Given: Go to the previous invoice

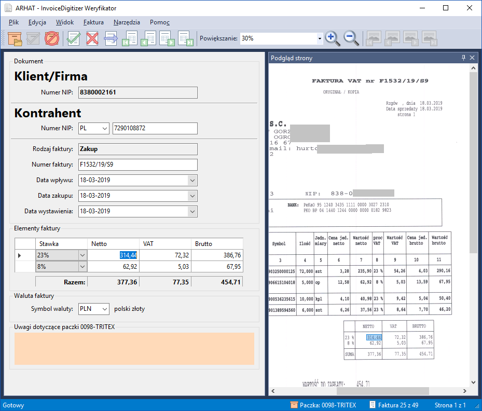Looking at the screenshot, I should pyautogui.click(x=148, y=38).
